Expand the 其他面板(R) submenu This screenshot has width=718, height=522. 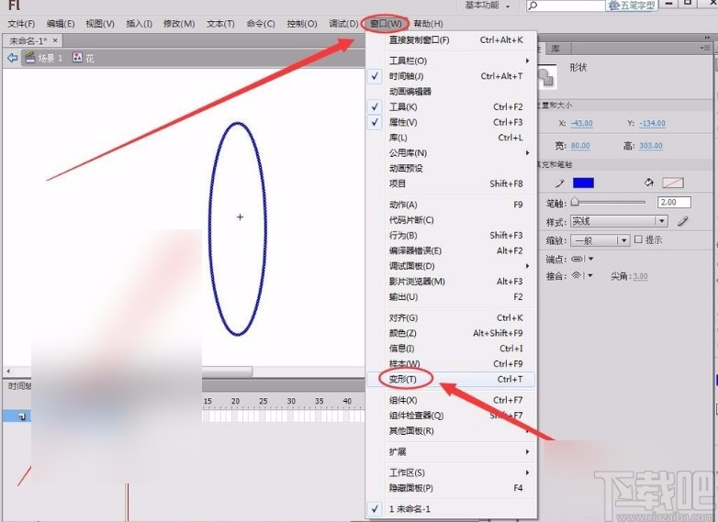click(x=451, y=431)
